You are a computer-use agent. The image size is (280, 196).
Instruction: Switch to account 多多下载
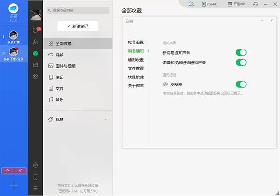[x=14, y=37]
